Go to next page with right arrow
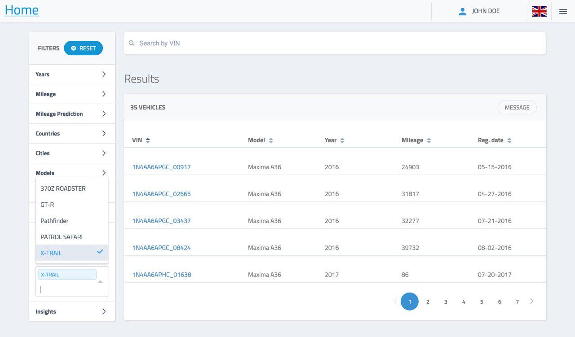Image resolution: width=575 pixels, height=337 pixels. (x=532, y=302)
